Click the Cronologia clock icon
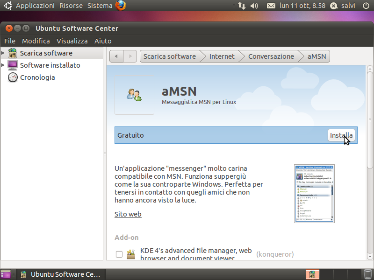This screenshot has height=280, width=374. [13, 77]
